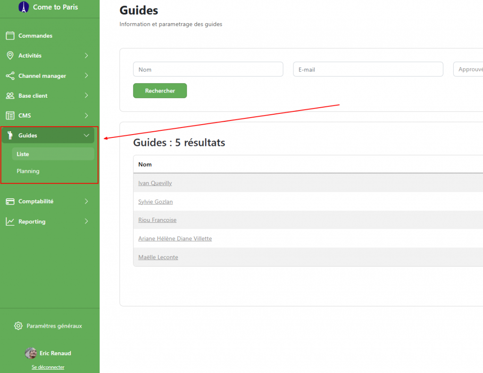Viewport: 483px width, 373px height.
Task: Open Paramètres généraux gear icon
Action: [18, 326]
